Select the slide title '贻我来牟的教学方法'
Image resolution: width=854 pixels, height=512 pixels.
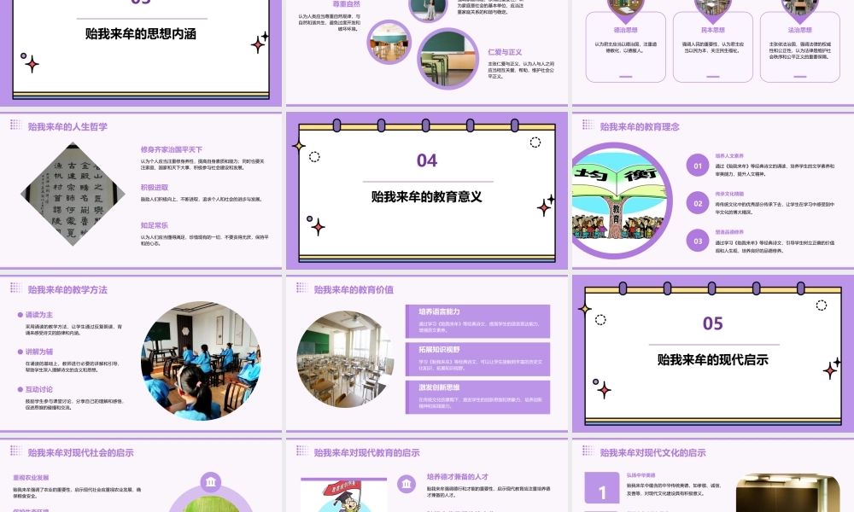[x=67, y=290]
